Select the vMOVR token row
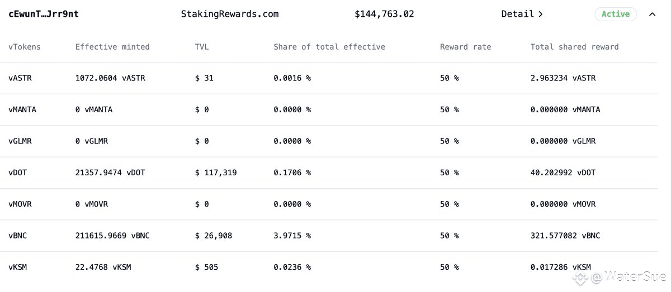 click(20, 204)
